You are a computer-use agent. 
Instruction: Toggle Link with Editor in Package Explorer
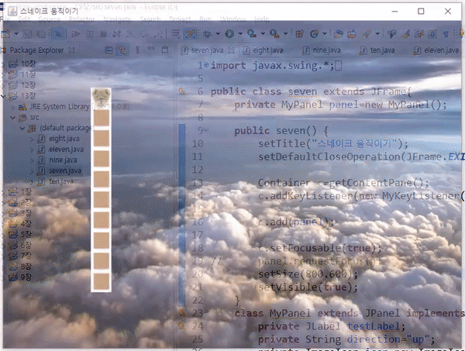point(122,50)
